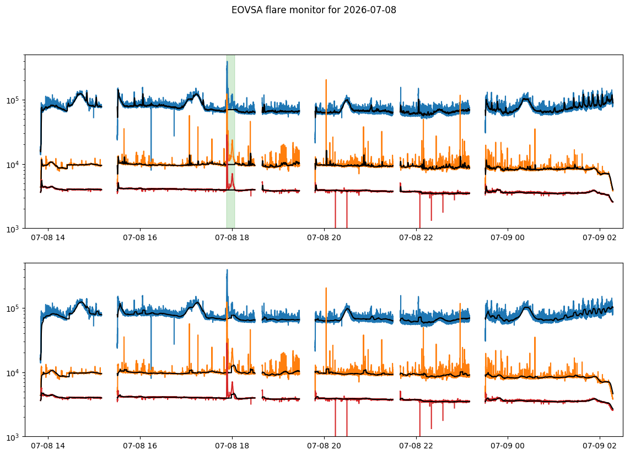Click the '07-08 14' tick label in upper plot

point(48,237)
